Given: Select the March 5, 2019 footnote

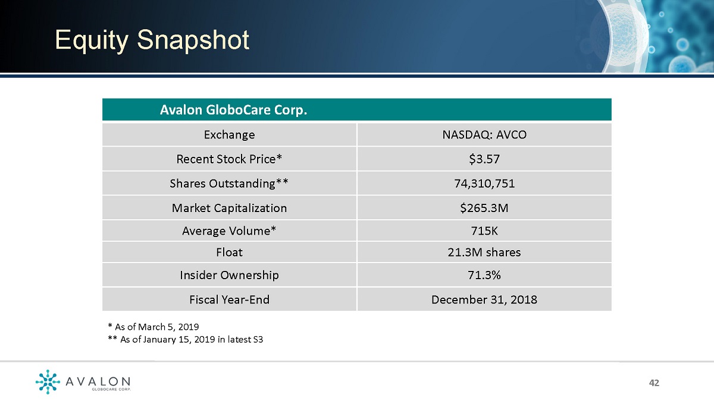Looking at the screenshot, I should (x=154, y=327).
